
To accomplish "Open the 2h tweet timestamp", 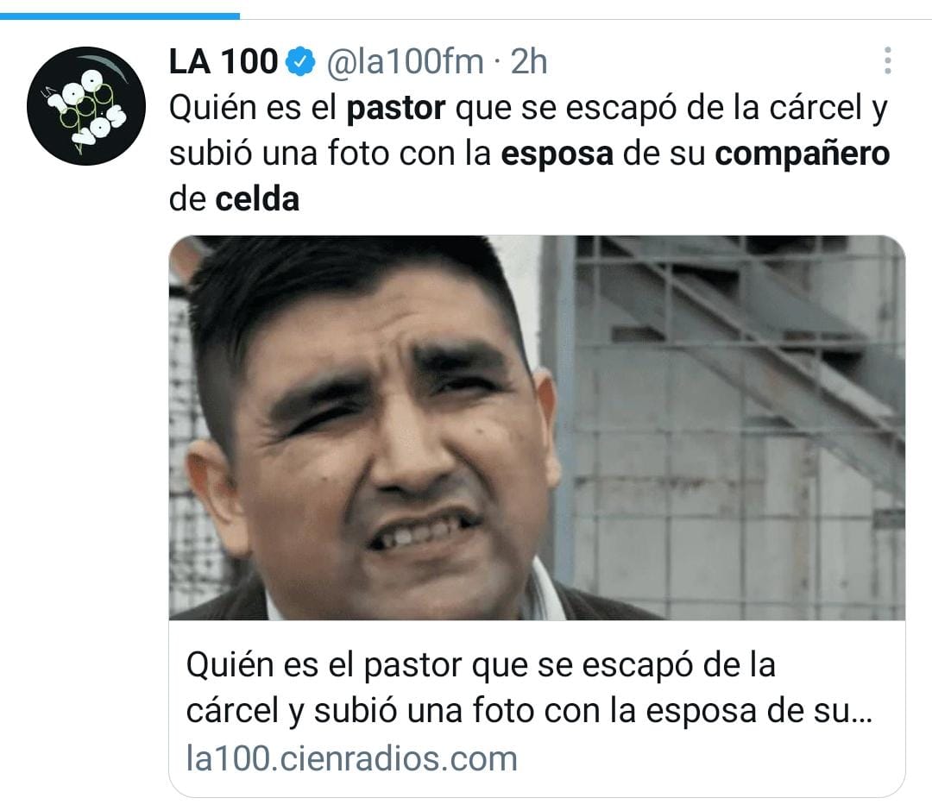I will (528, 61).
